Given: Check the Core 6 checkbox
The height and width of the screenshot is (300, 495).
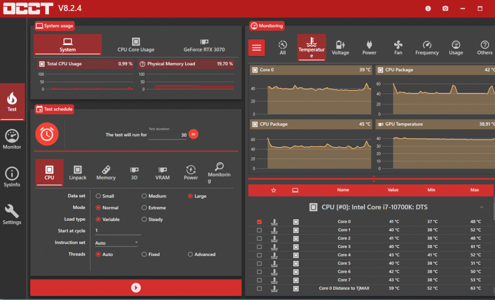Looking at the screenshot, I should (x=259, y=272).
